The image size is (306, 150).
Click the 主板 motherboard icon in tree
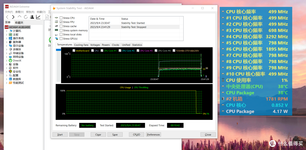(10, 35)
